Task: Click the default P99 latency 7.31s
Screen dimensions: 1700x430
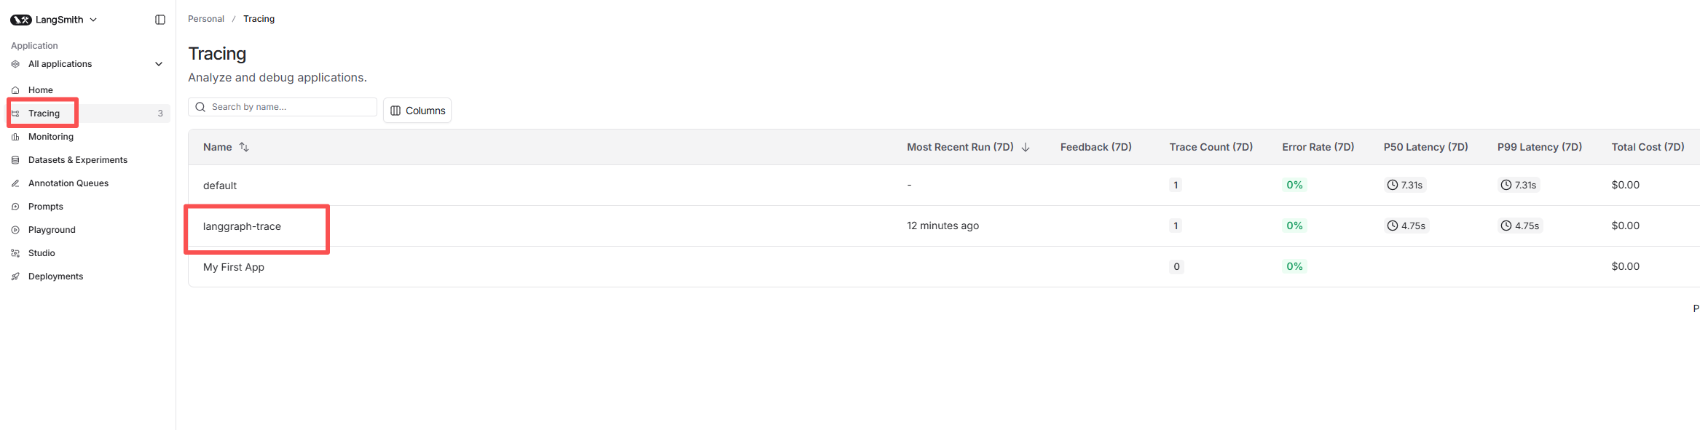Action: tap(1519, 185)
